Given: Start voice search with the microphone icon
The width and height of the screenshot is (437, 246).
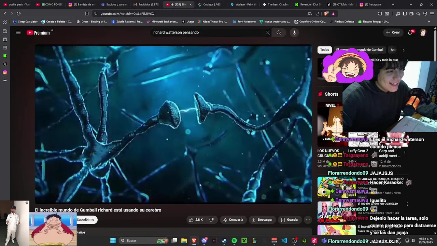Looking at the screenshot, I should pyautogui.click(x=294, y=32).
